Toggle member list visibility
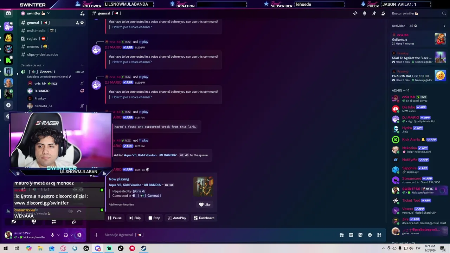 [x=384, y=13]
